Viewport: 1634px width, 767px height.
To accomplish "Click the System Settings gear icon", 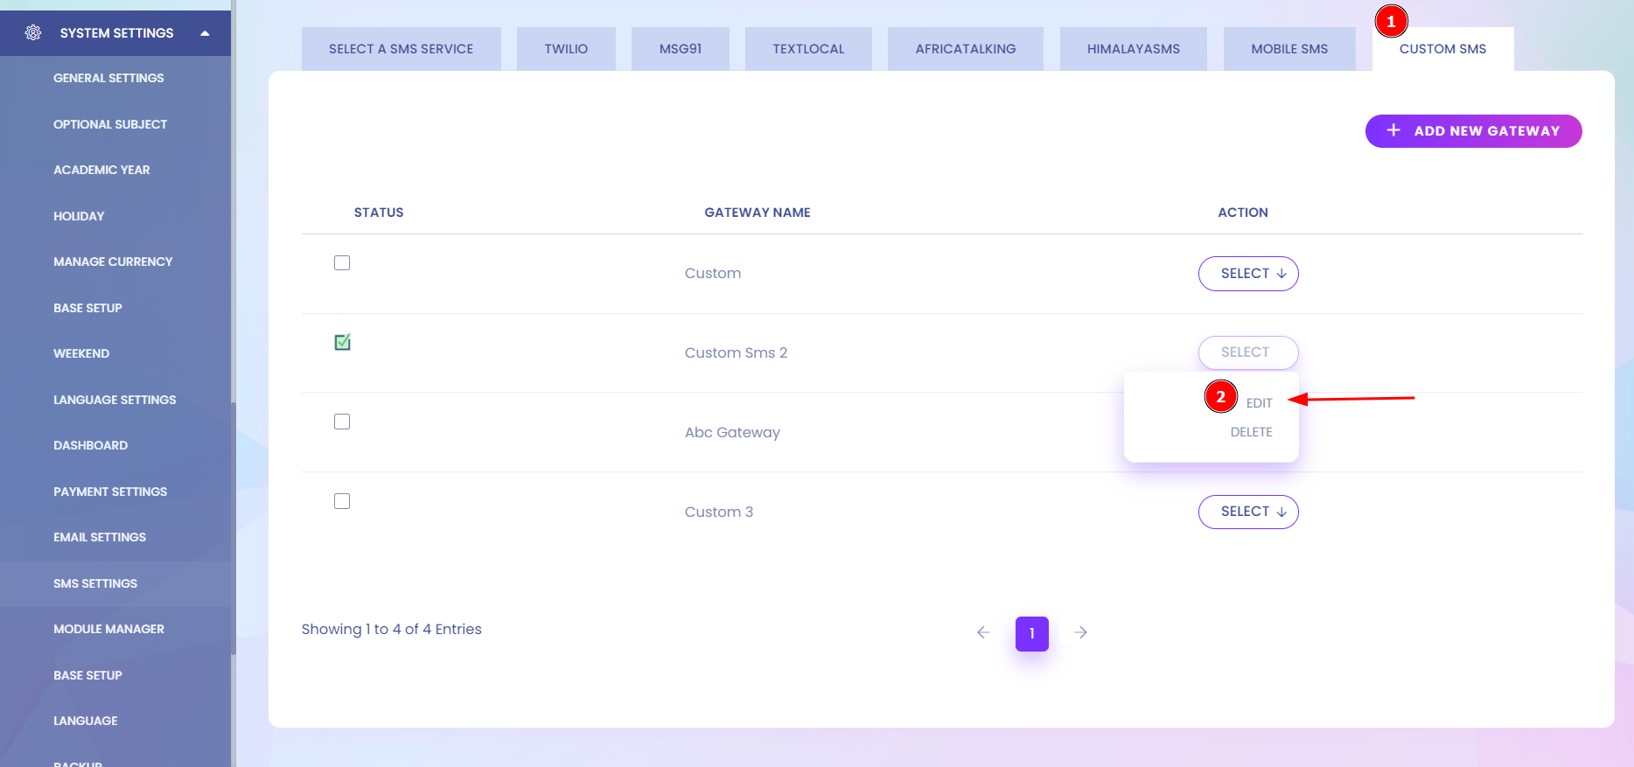I will 33,33.
